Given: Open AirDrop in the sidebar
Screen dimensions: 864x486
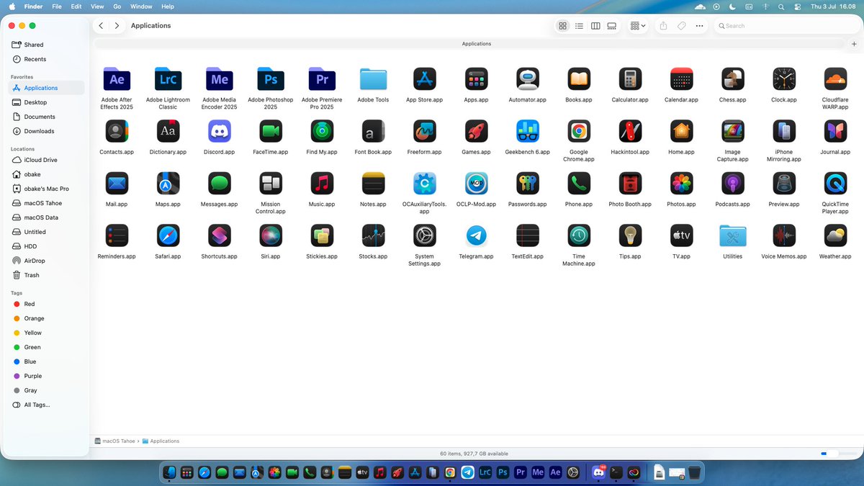Looking at the screenshot, I should point(46,261).
